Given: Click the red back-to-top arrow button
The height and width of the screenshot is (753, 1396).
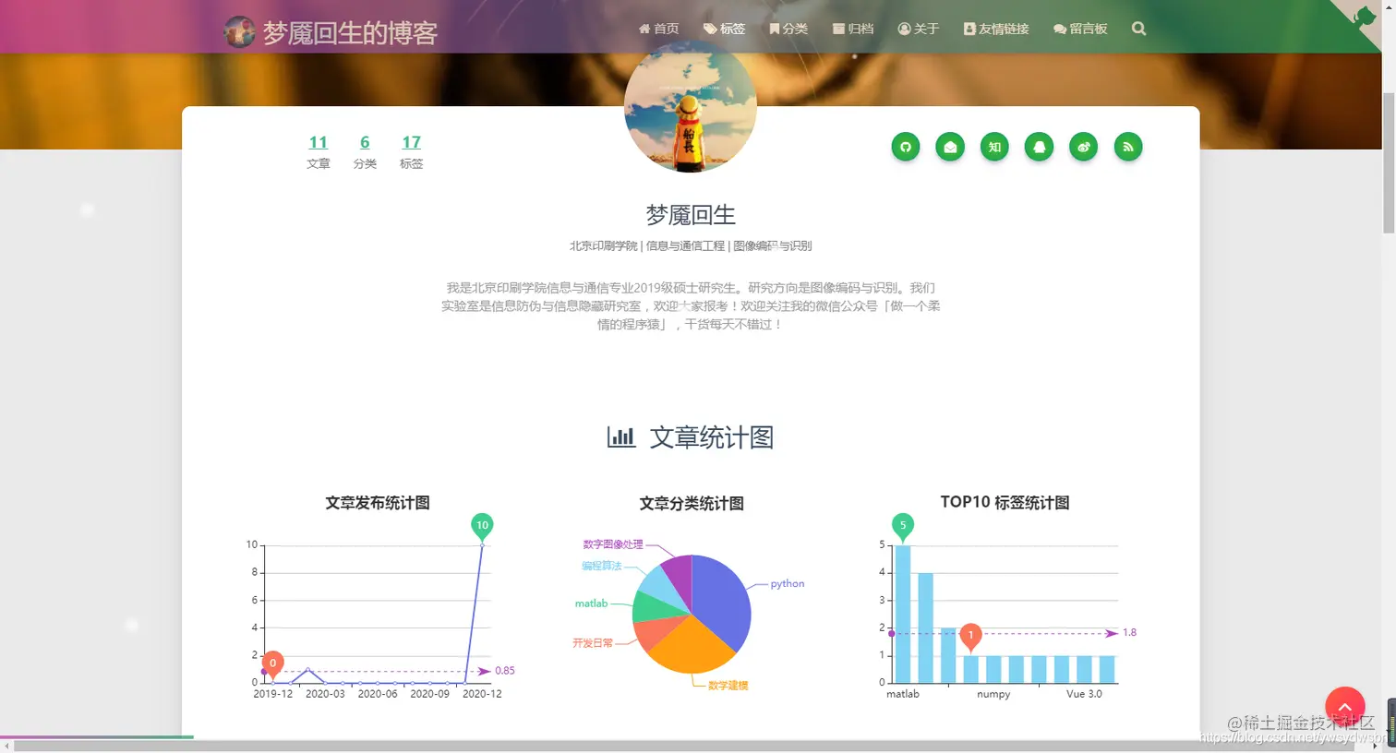Looking at the screenshot, I should pyautogui.click(x=1345, y=707).
